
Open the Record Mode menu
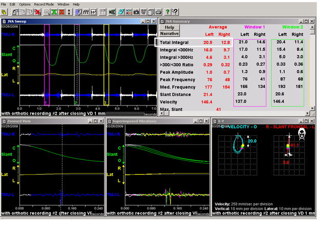coord(44,4)
